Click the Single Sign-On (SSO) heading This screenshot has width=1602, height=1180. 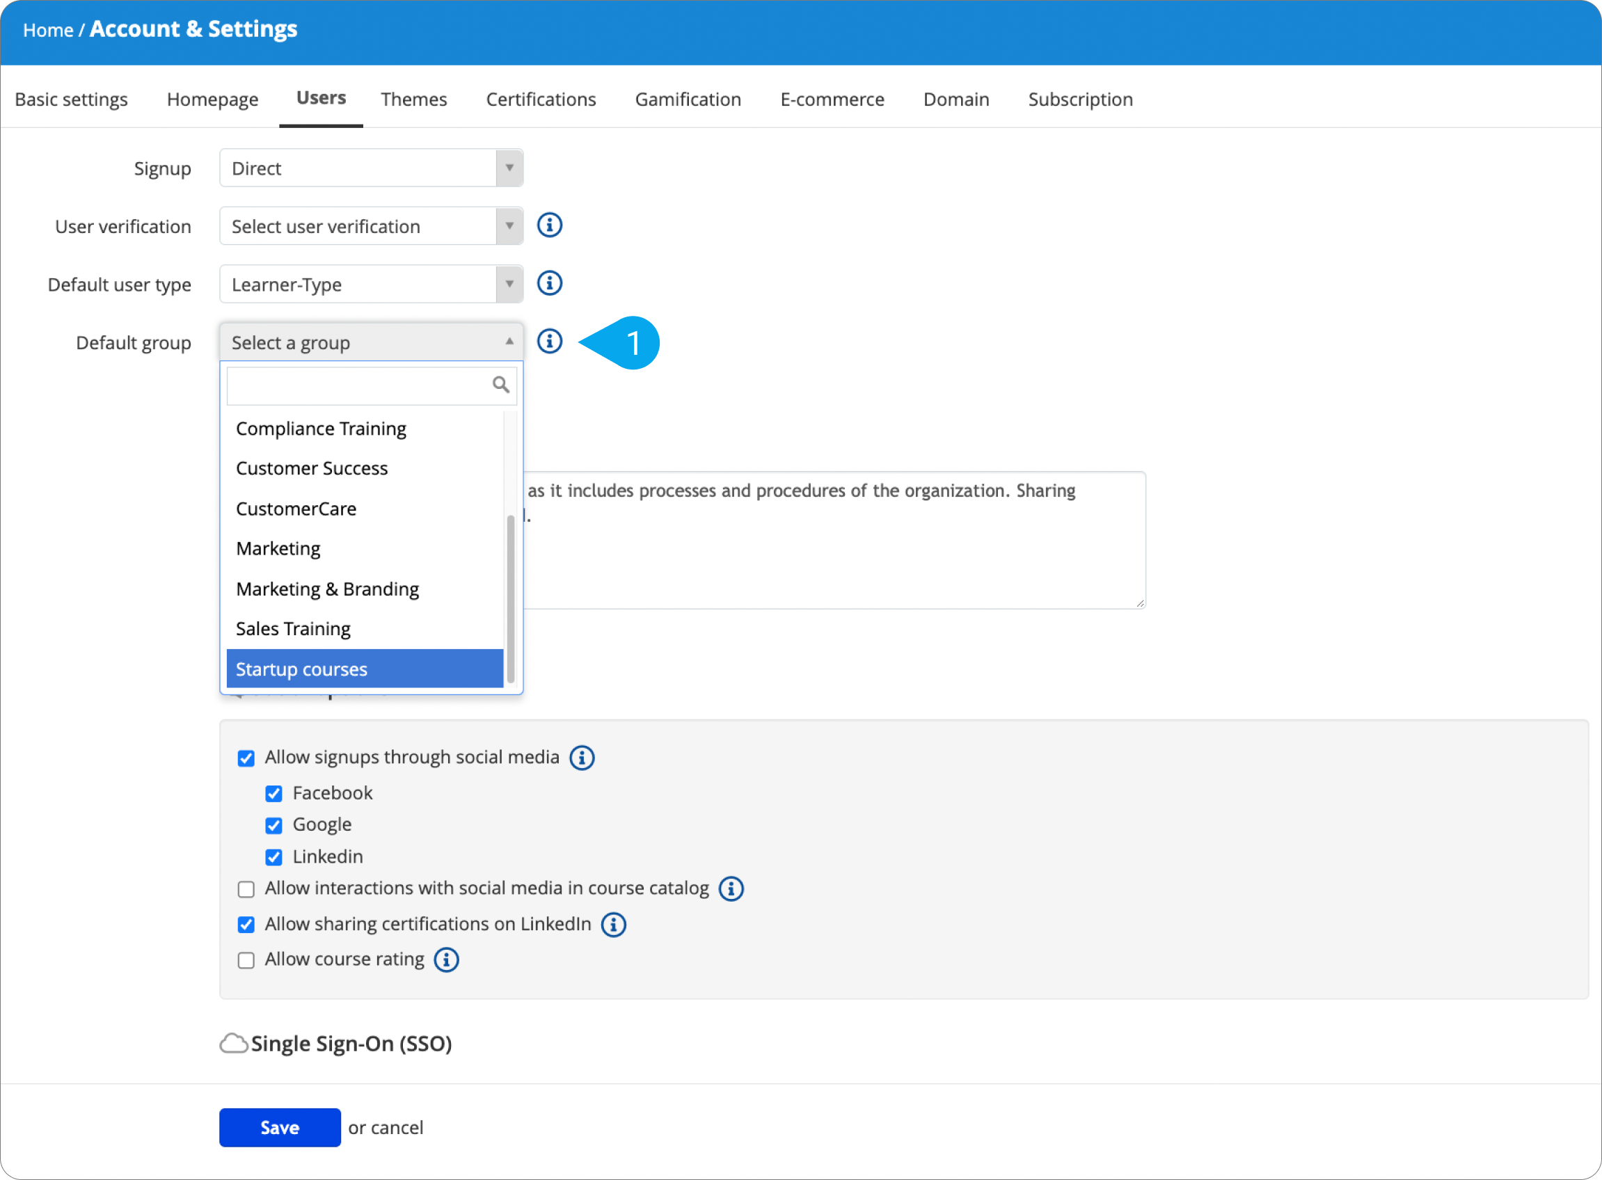coord(351,1044)
